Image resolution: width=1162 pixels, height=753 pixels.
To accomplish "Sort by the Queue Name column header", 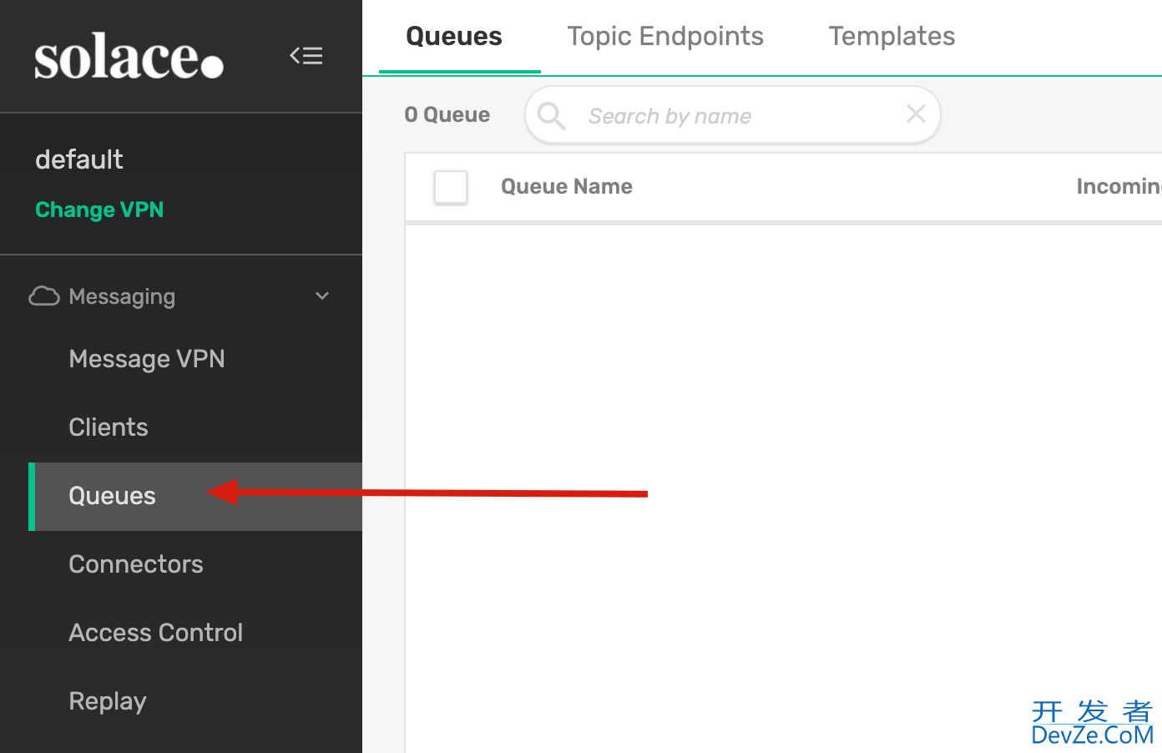I will pos(567,186).
